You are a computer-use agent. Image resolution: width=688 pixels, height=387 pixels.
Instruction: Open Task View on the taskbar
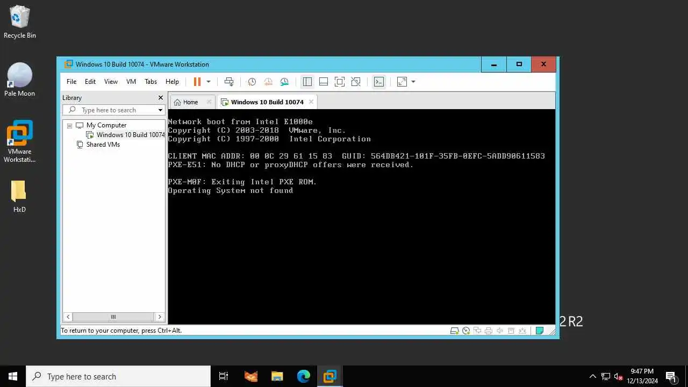click(224, 376)
